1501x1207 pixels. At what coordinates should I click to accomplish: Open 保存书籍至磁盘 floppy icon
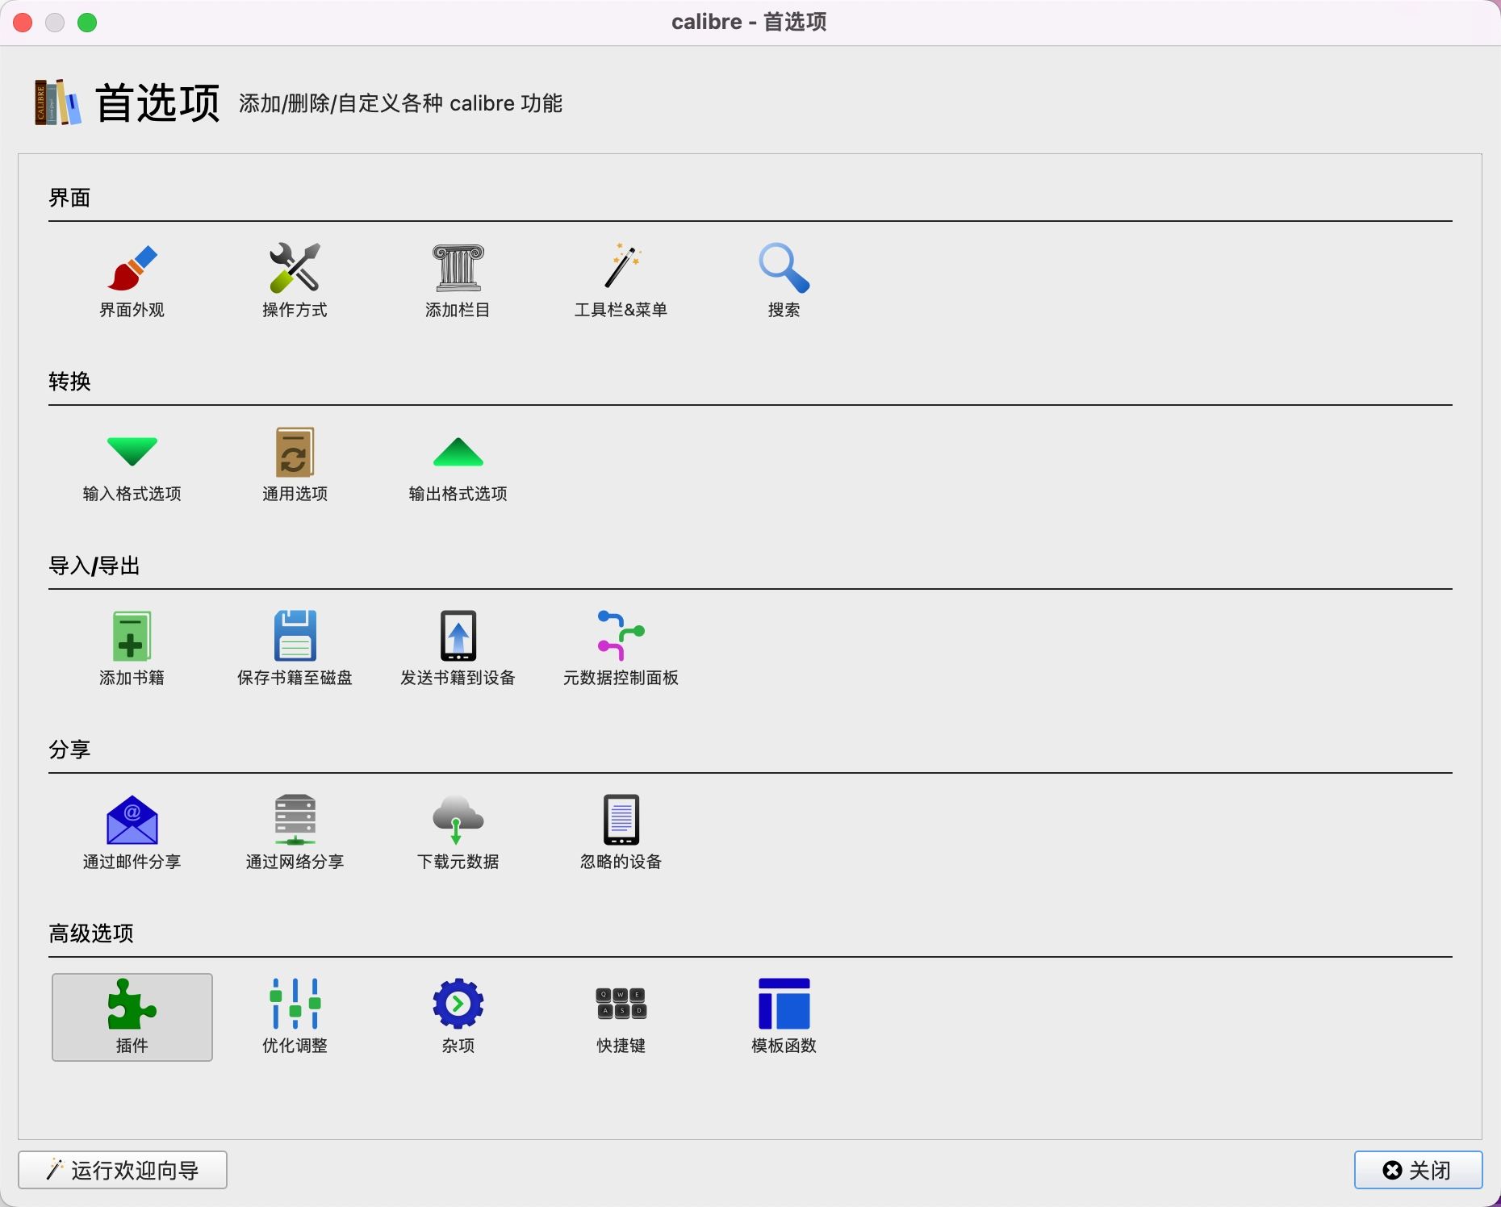tap(295, 649)
